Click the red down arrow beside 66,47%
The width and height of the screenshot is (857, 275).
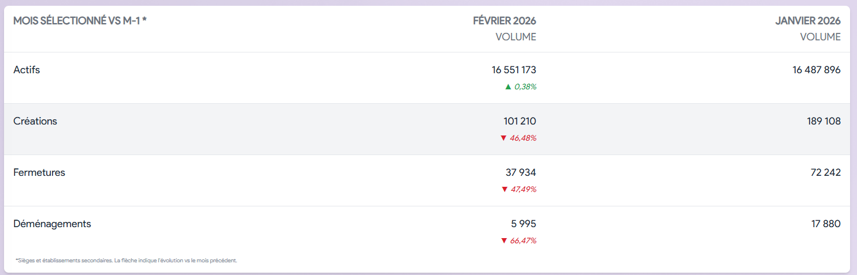(503, 241)
